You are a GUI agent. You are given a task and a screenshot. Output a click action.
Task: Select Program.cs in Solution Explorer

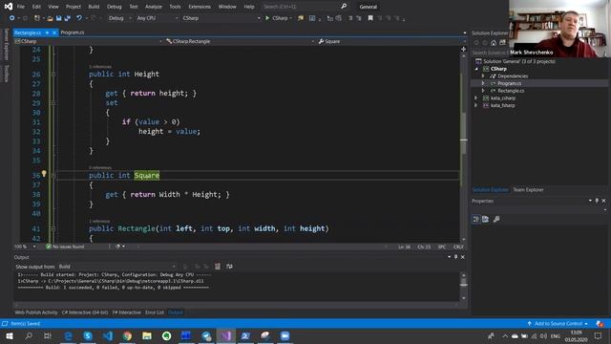[509, 83]
